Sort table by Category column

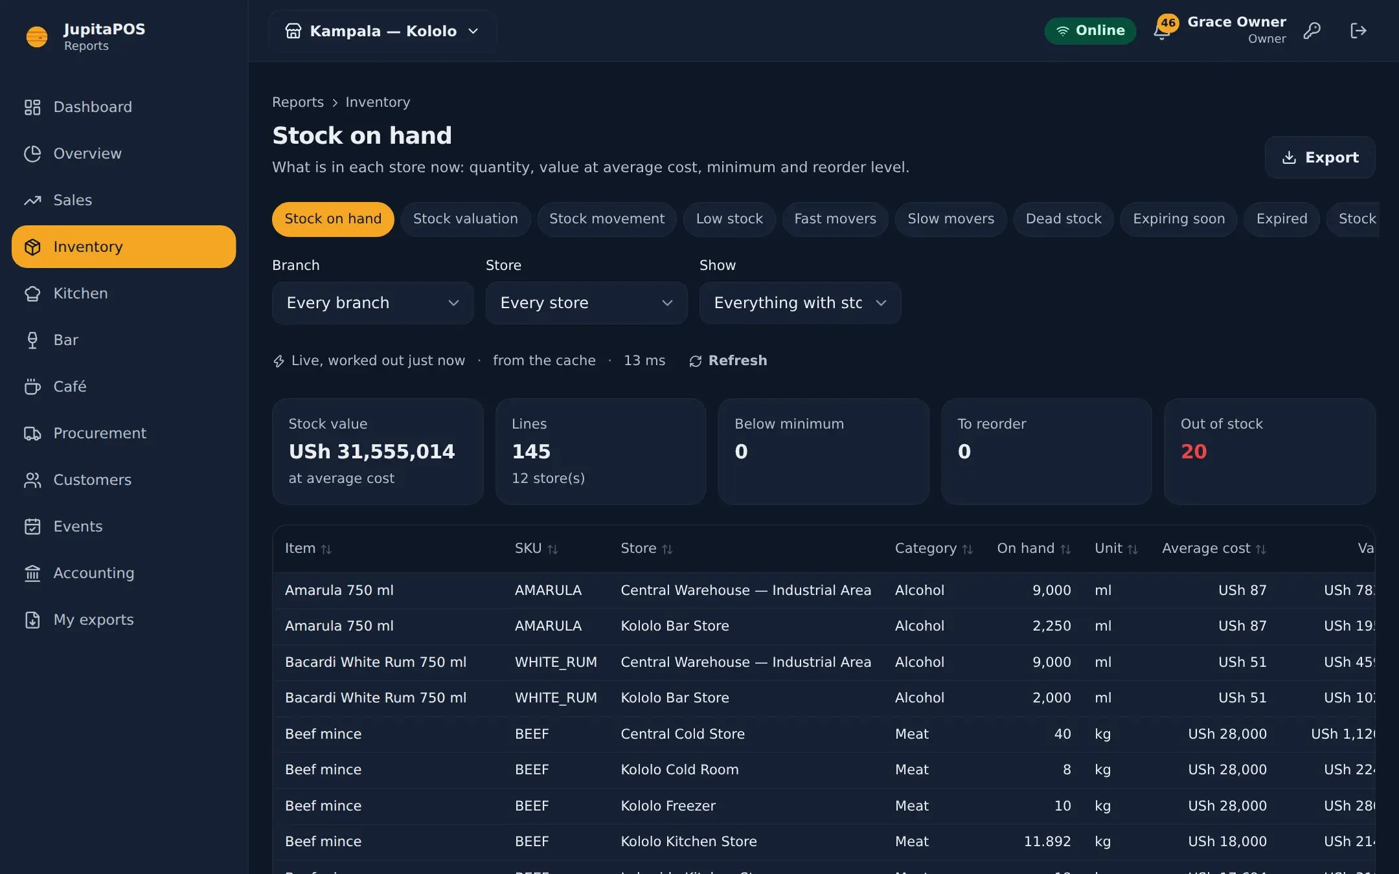click(x=934, y=548)
